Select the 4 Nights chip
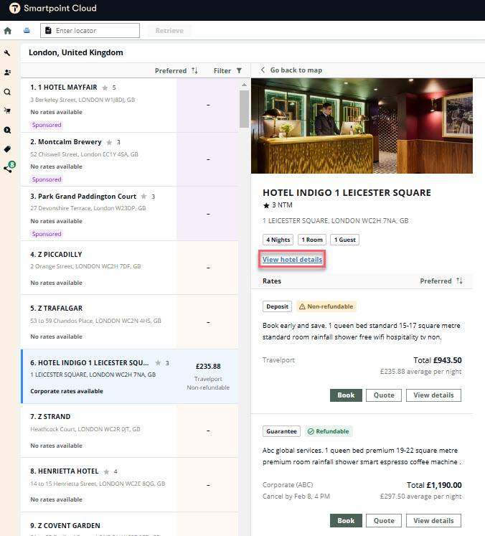Screen dimensions: 485x536 (278, 240)
